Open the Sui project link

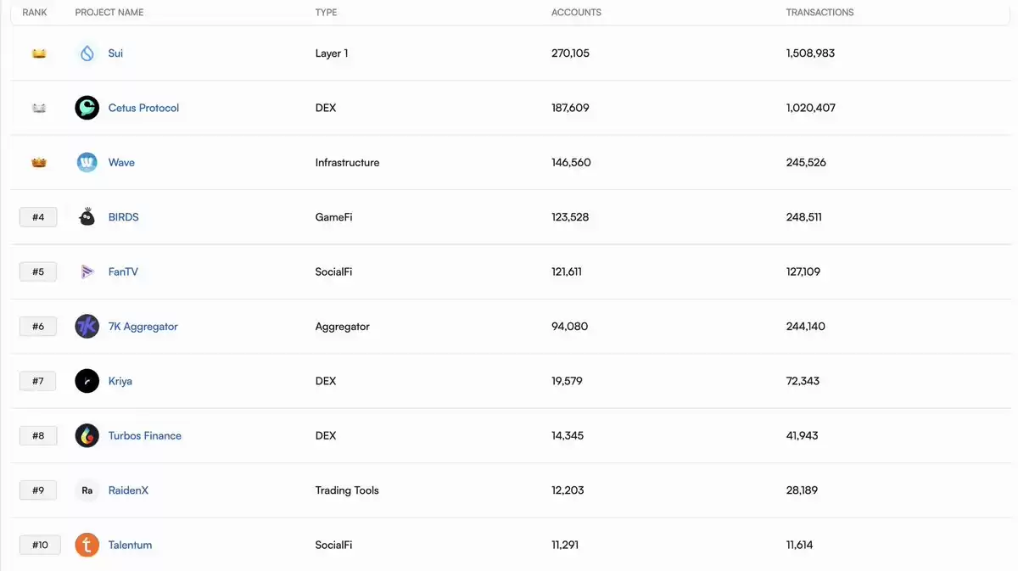click(115, 53)
